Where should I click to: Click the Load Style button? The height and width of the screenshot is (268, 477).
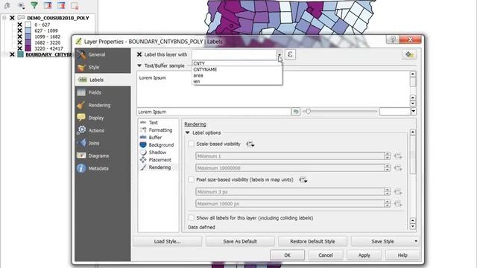click(x=167, y=241)
